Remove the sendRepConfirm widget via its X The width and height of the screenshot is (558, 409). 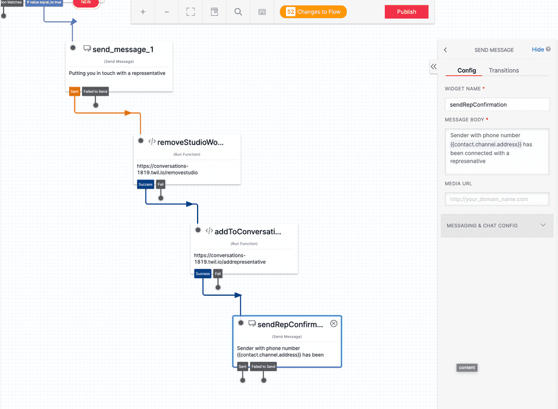pyautogui.click(x=334, y=323)
